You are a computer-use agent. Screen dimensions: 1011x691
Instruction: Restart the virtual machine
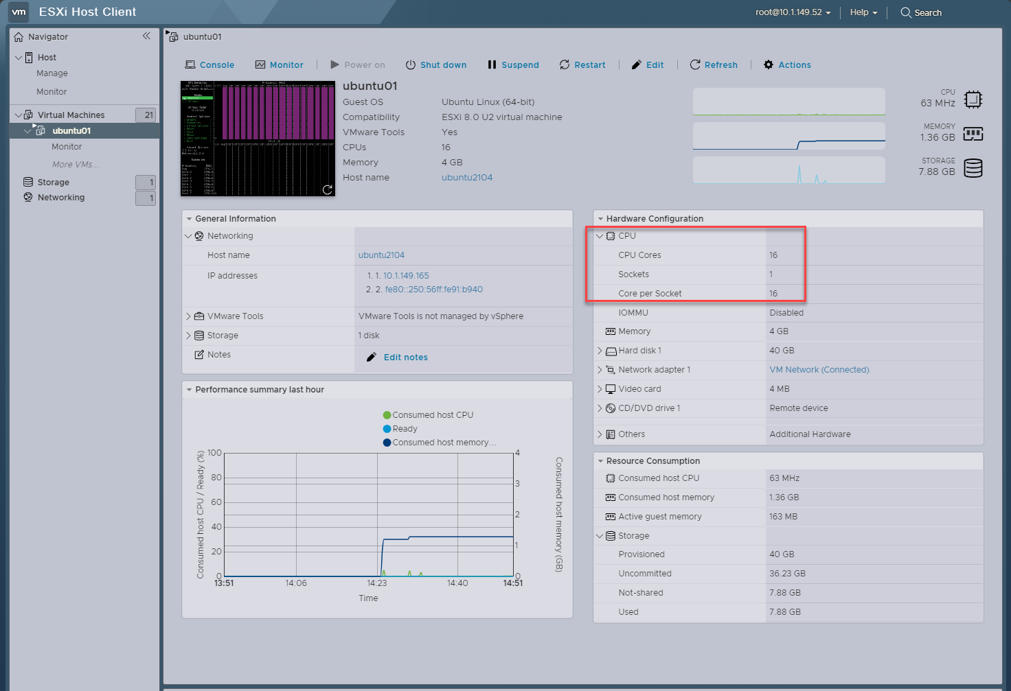tap(582, 65)
